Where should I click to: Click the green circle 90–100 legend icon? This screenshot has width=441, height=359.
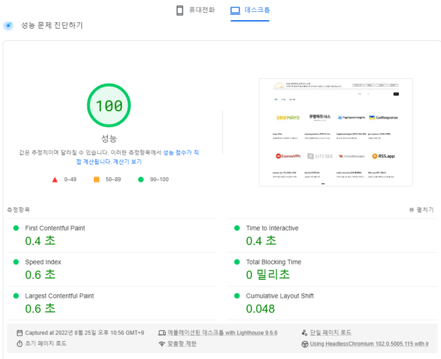pyautogui.click(x=141, y=179)
